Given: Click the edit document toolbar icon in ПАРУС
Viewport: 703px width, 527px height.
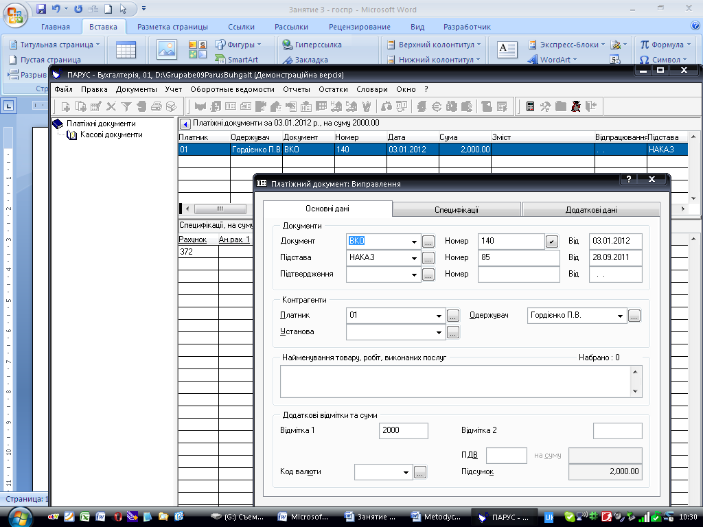Looking at the screenshot, I should point(96,106).
